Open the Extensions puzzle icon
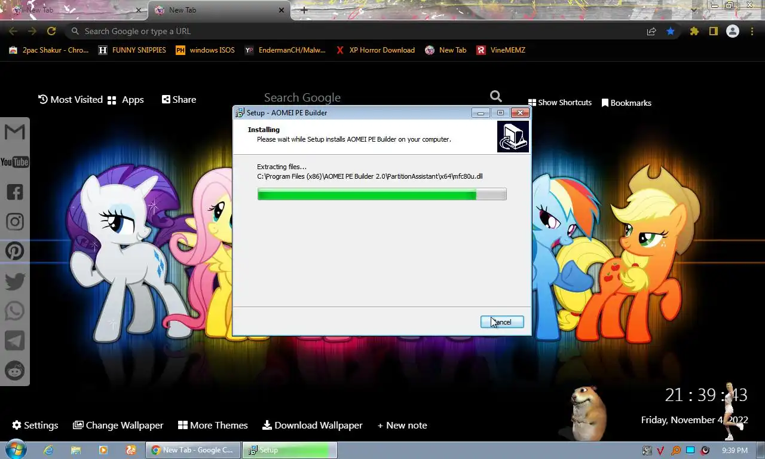Screen dimensions: 765x459 (694, 31)
